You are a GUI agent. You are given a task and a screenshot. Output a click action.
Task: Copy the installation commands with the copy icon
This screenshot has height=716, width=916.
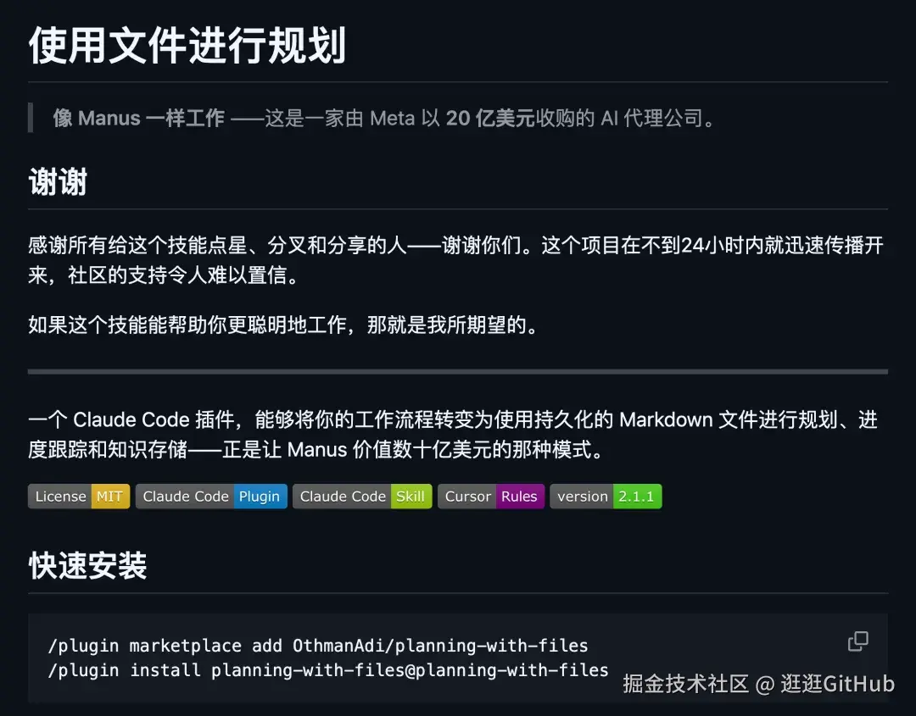857,641
